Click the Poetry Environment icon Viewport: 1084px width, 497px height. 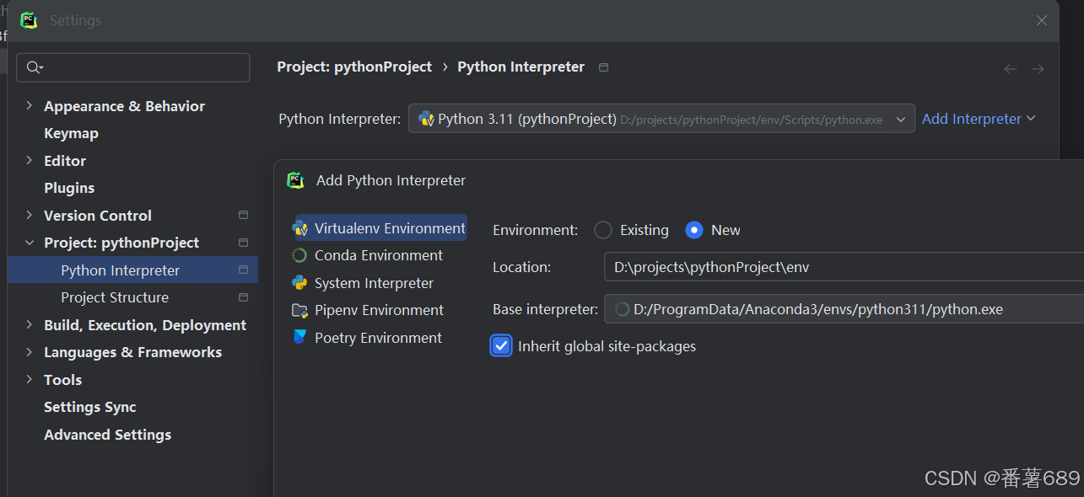299,338
